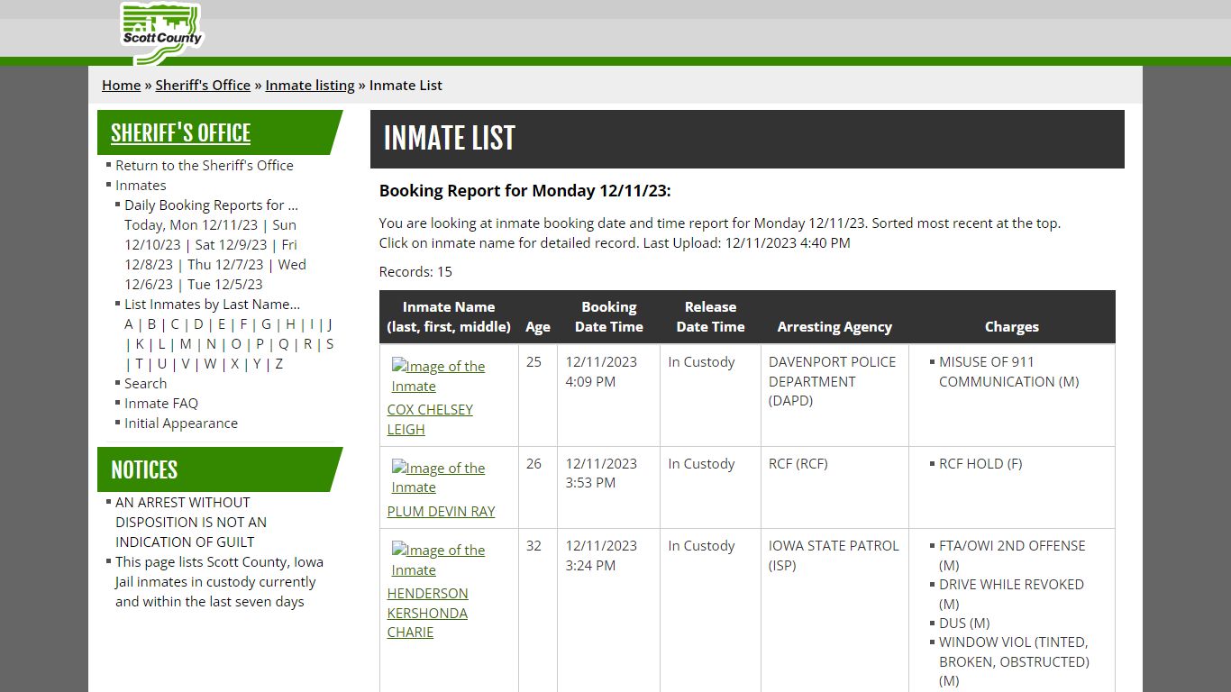Image resolution: width=1231 pixels, height=692 pixels.
Task: List inmates with last name R
Action: [x=307, y=343]
